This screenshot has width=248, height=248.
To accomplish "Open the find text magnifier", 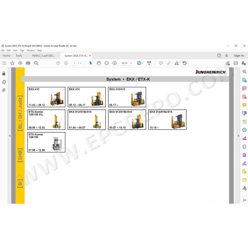I will [x=36, y=63].
